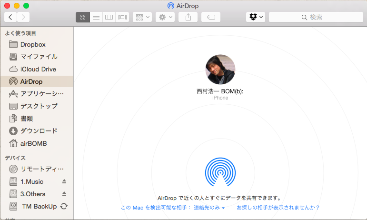The image size is (367, 220).
Task: Click the large blue AirDrop icon
Action: pyautogui.click(x=220, y=172)
